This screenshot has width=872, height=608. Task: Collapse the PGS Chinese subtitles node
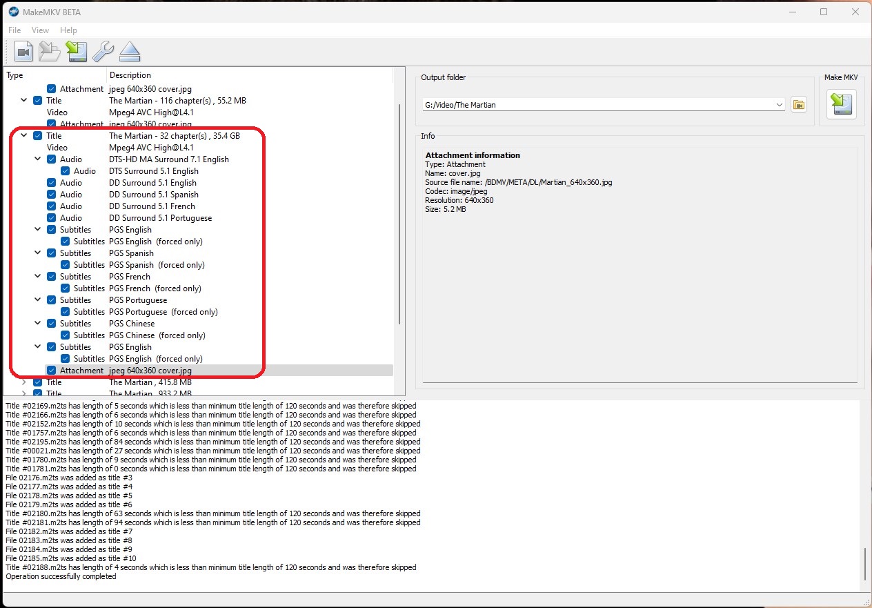(38, 324)
